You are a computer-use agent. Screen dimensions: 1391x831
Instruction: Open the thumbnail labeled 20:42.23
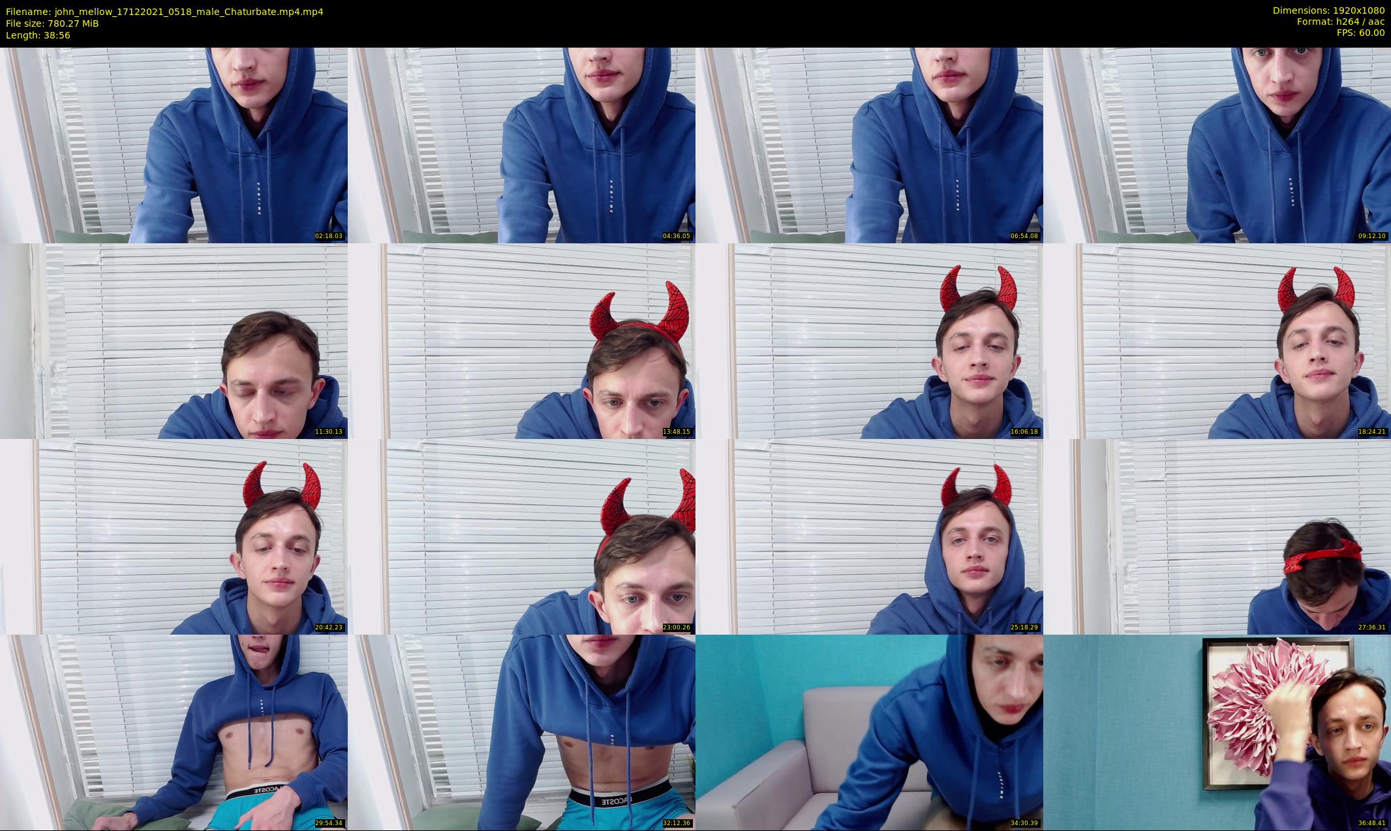pyautogui.click(x=174, y=536)
